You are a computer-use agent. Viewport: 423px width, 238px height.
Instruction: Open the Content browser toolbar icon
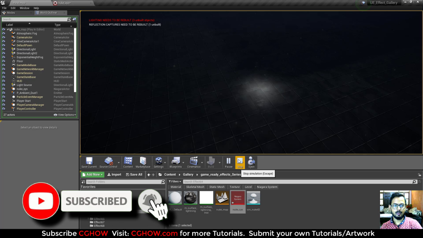pos(128,162)
